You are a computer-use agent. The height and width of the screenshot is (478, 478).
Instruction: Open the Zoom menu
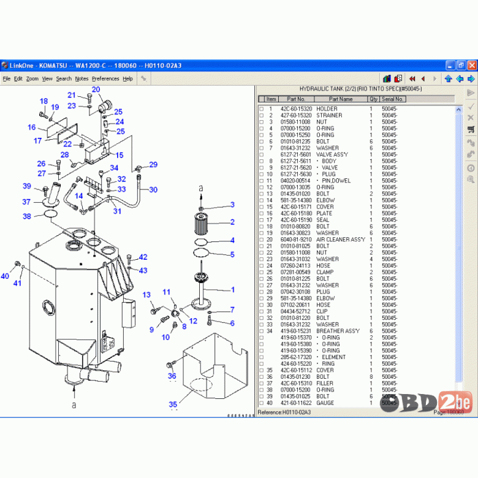pos(32,78)
